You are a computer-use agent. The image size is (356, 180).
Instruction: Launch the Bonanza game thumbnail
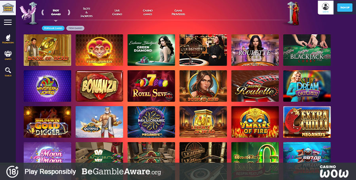pyautogui.click(x=99, y=86)
